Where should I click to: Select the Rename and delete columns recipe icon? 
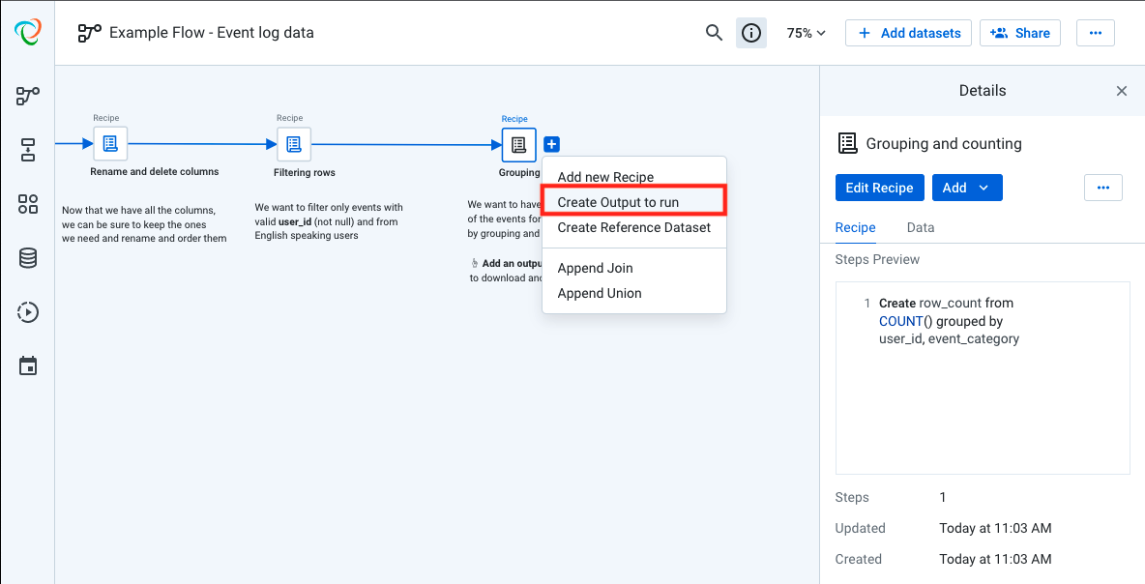(110, 142)
